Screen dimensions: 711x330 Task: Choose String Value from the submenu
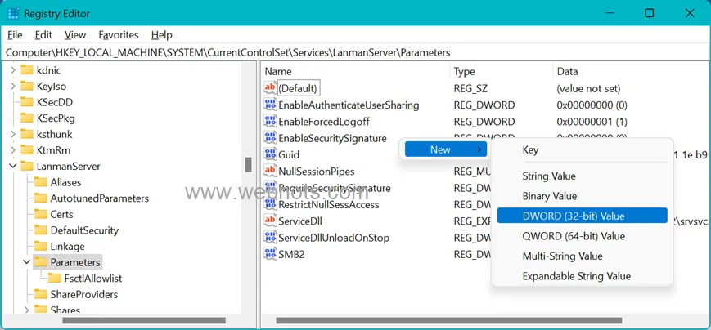point(583,176)
